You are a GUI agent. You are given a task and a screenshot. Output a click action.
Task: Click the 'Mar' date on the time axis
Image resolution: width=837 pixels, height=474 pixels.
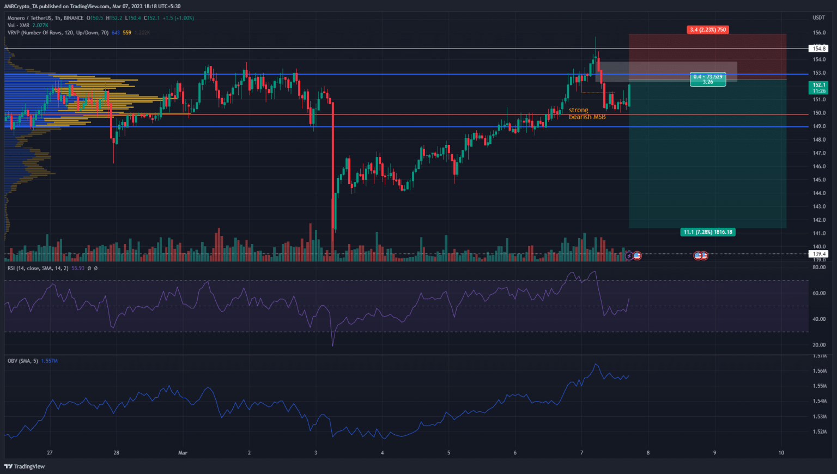point(183,453)
